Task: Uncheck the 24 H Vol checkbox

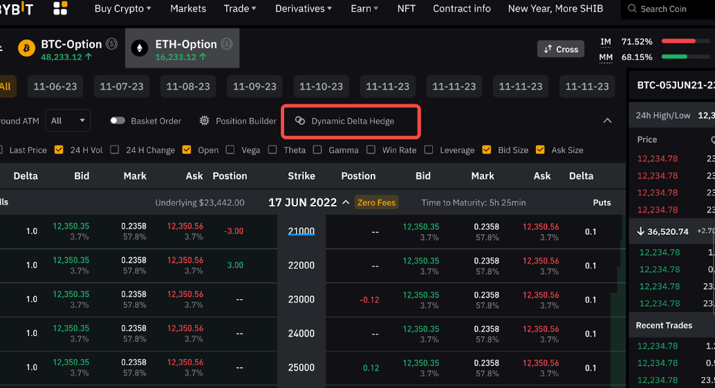Action: 59,150
